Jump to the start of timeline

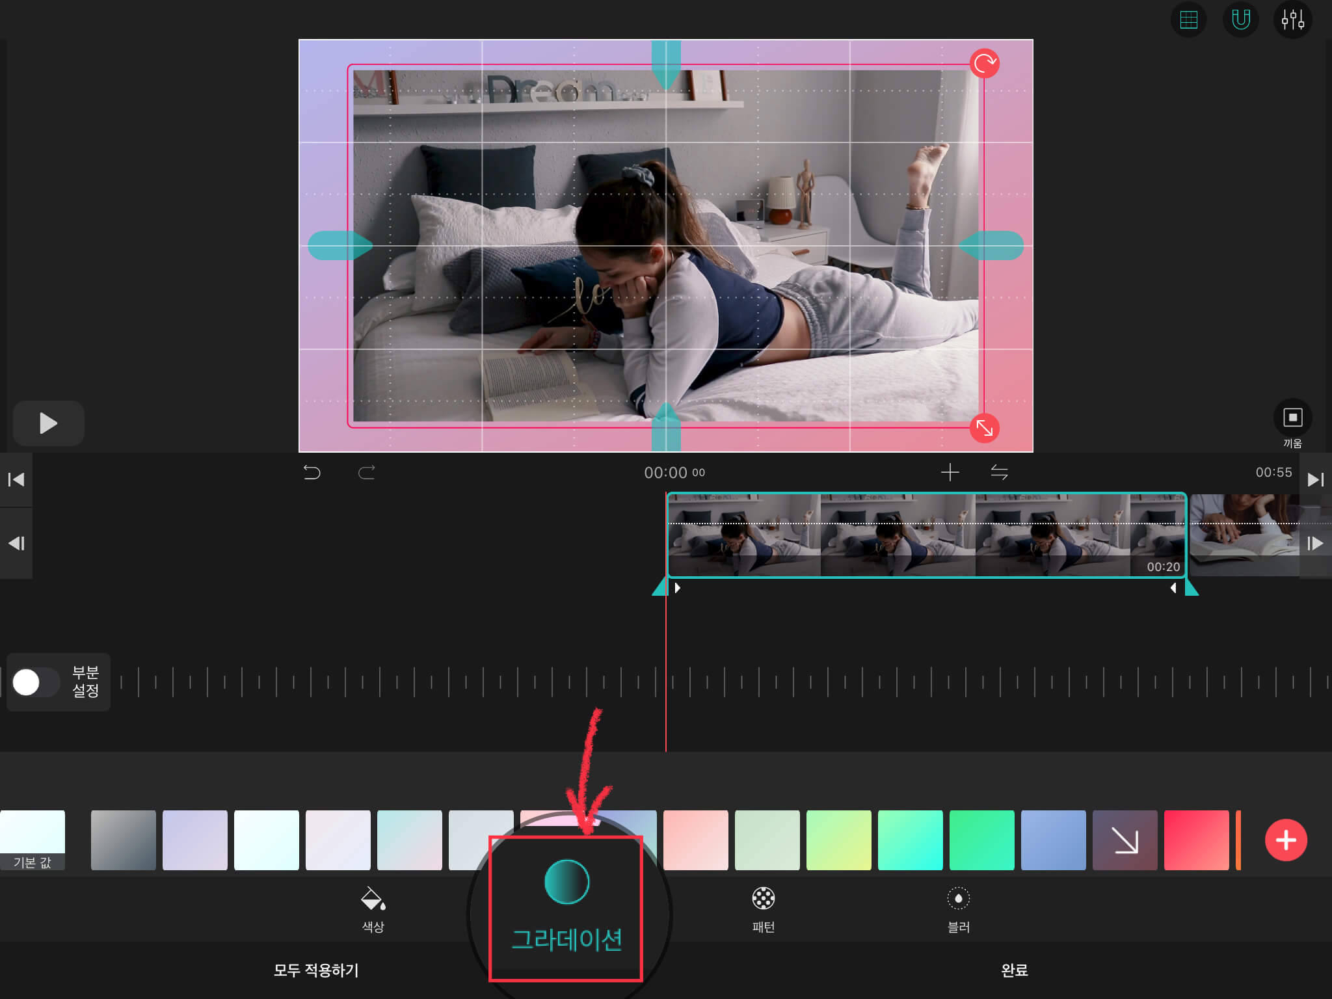click(x=16, y=480)
